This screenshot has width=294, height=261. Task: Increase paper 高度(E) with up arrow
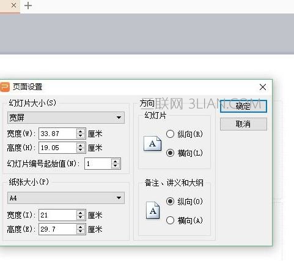click(81, 226)
